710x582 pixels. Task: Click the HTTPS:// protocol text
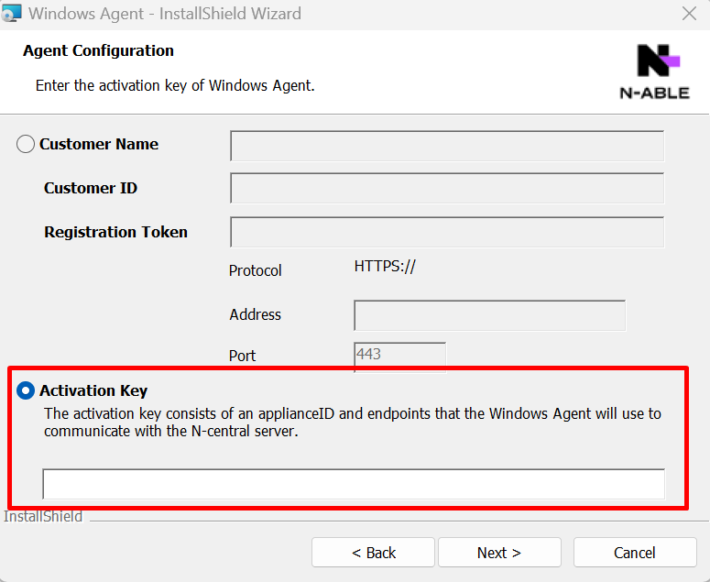point(385,267)
